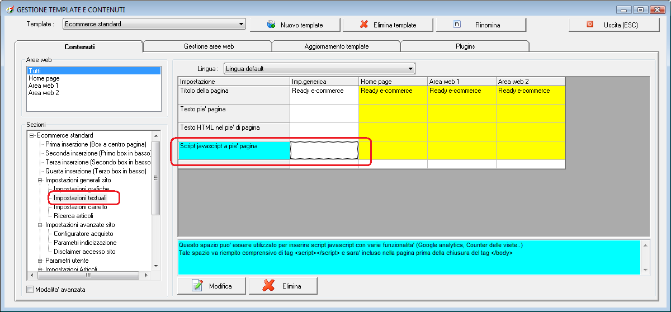The height and width of the screenshot is (312, 671).
Task: Click the Modifica button
Action: (211, 286)
